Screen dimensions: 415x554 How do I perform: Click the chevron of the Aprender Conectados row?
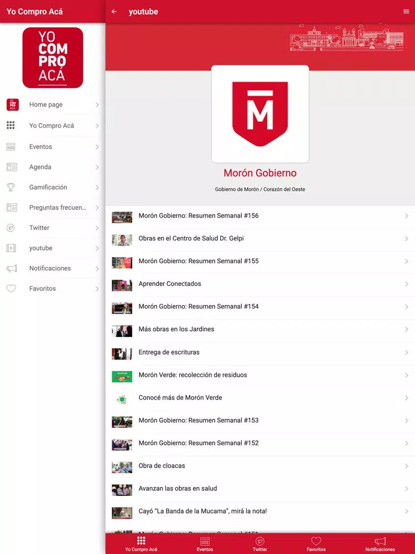[x=407, y=284]
